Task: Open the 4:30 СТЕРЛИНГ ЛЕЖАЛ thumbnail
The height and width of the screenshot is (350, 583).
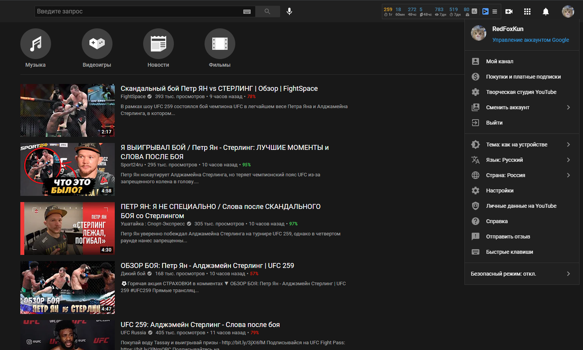Action: (x=68, y=229)
